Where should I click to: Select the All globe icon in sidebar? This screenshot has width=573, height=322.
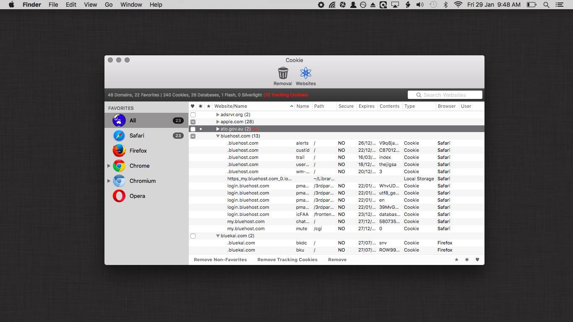119,120
